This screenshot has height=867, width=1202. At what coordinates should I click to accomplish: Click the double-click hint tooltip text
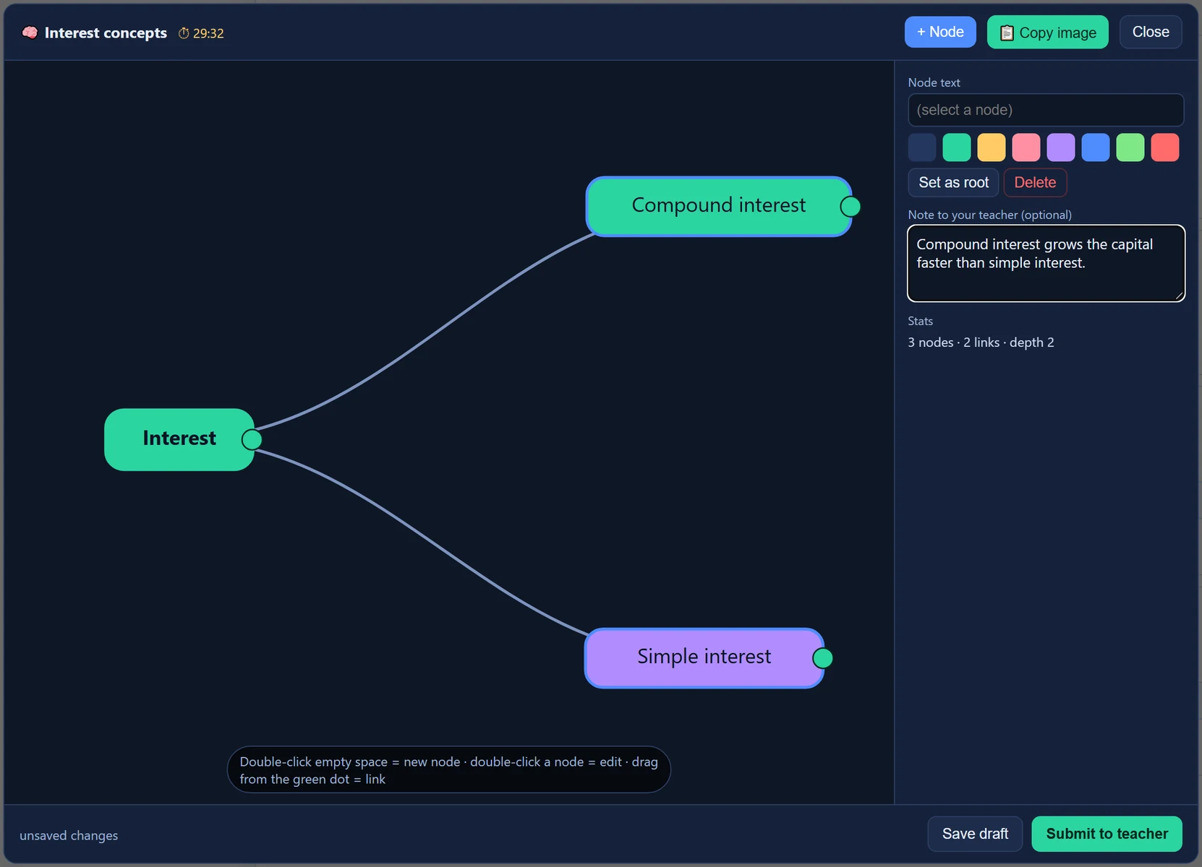449,770
